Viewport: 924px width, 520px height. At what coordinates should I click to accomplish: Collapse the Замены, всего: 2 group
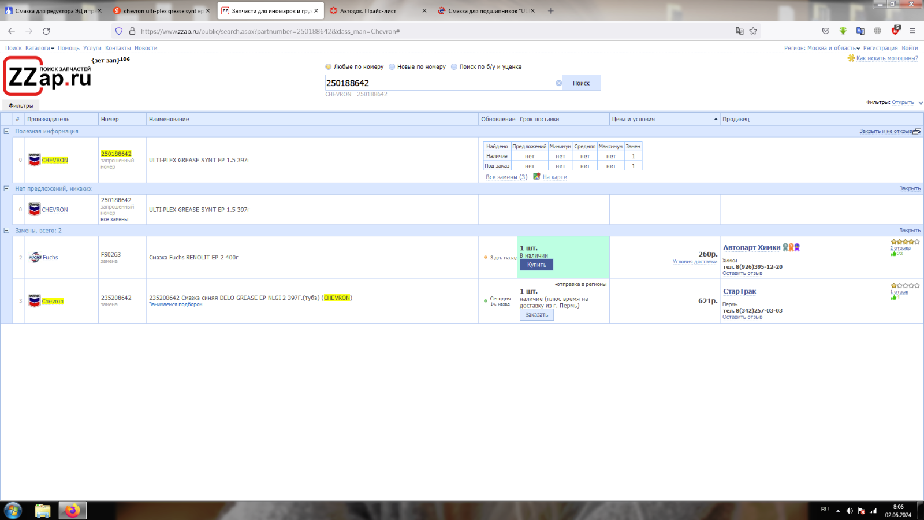coord(7,231)
